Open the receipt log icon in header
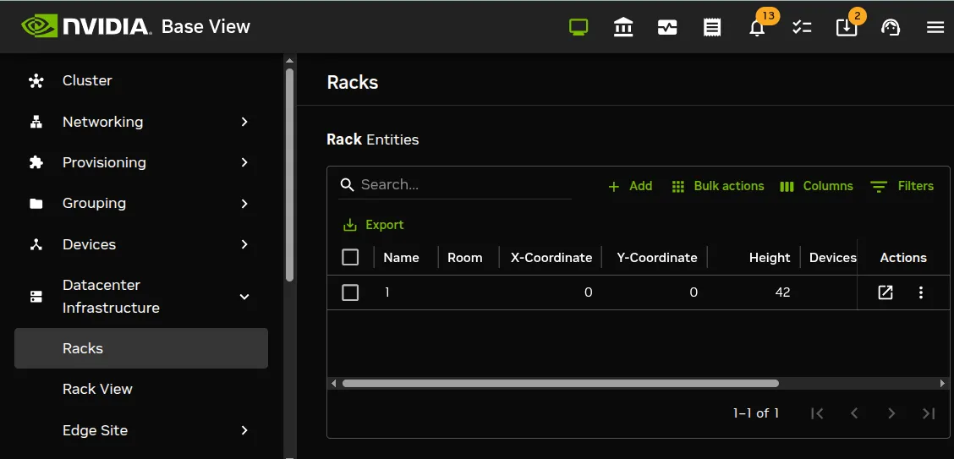 (x=712, y=27)
